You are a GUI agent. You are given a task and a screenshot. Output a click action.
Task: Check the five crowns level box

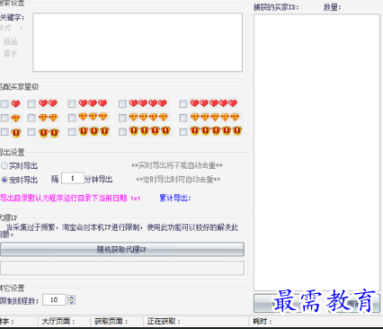click(x=183, y=132)
